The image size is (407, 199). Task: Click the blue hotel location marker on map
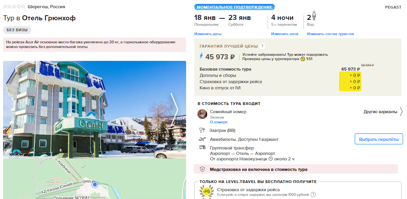pyautogui.click(x=95, y=185)
